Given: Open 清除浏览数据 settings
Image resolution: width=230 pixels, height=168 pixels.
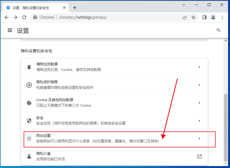Looking at the screenshot, I should point(114,67).
